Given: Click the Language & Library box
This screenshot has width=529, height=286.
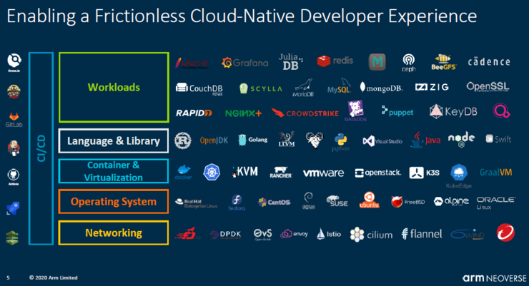Looking at the screenshot, I should tap(114, 141).
